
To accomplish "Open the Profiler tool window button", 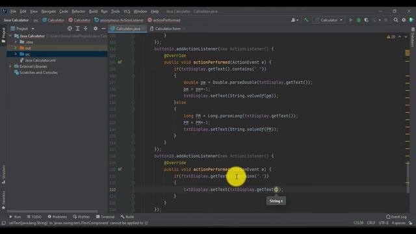I will point(81,216).
